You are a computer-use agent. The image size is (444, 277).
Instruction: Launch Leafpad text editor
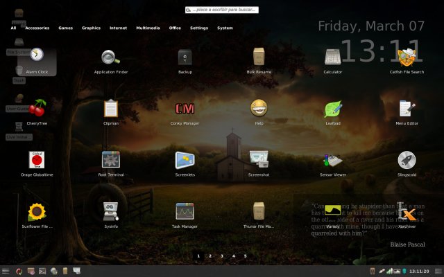[333, 112]
